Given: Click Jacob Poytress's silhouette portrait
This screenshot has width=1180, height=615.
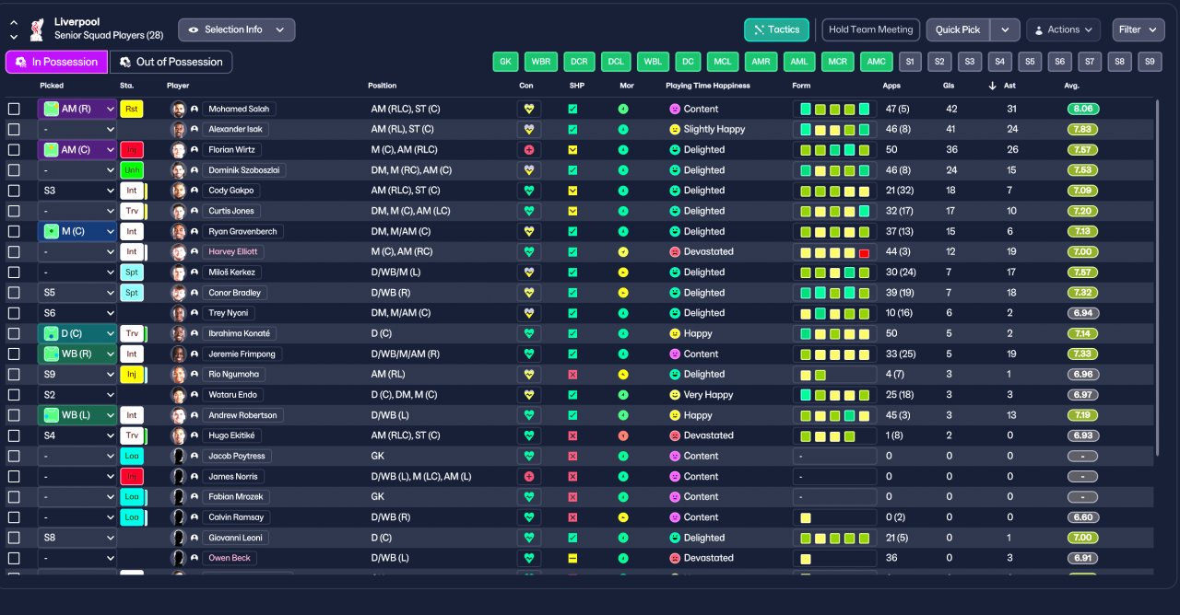Looking at the screenshot, I should click(178, 456).
